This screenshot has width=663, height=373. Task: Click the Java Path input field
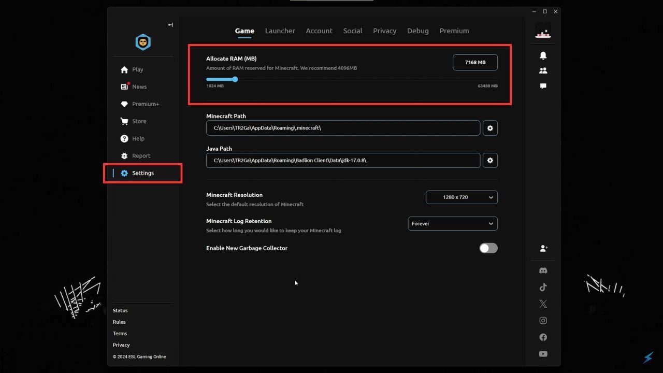pos(343,161)
